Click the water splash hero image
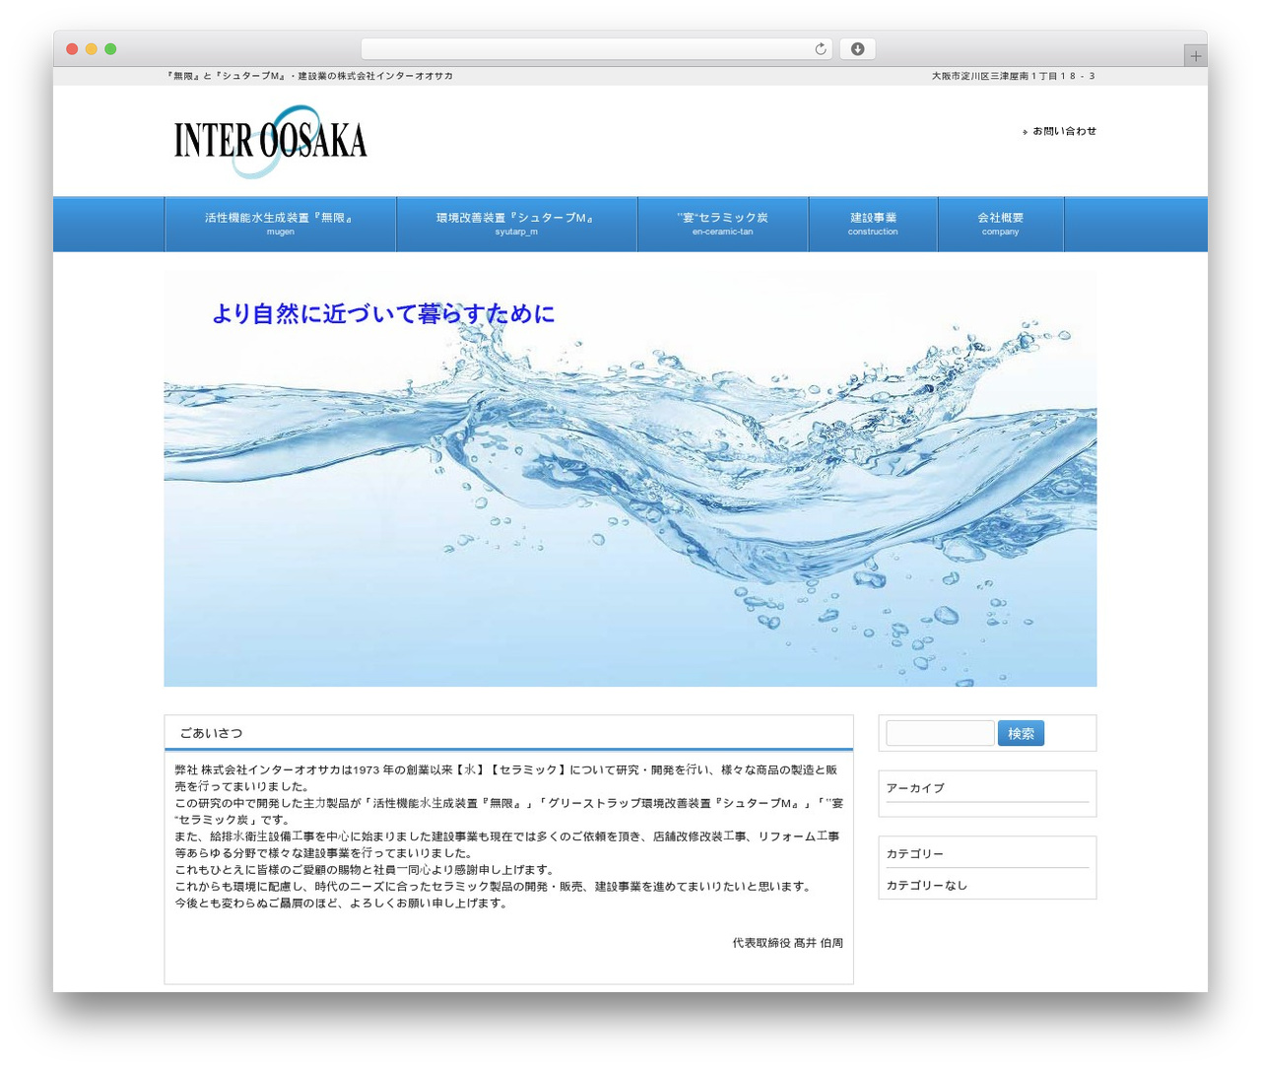The image size is (1261, 1068). pos(630,480)
